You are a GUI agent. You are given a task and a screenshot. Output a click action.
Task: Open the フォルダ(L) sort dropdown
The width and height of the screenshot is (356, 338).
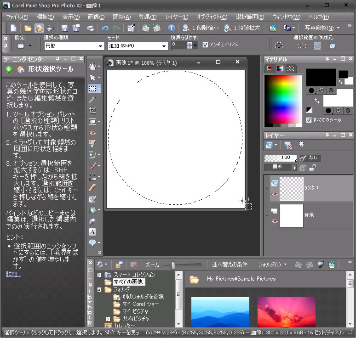tap(272, 265)
